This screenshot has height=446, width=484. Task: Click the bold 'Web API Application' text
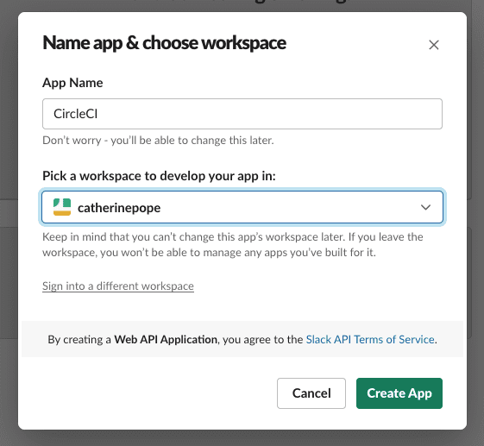166,340
